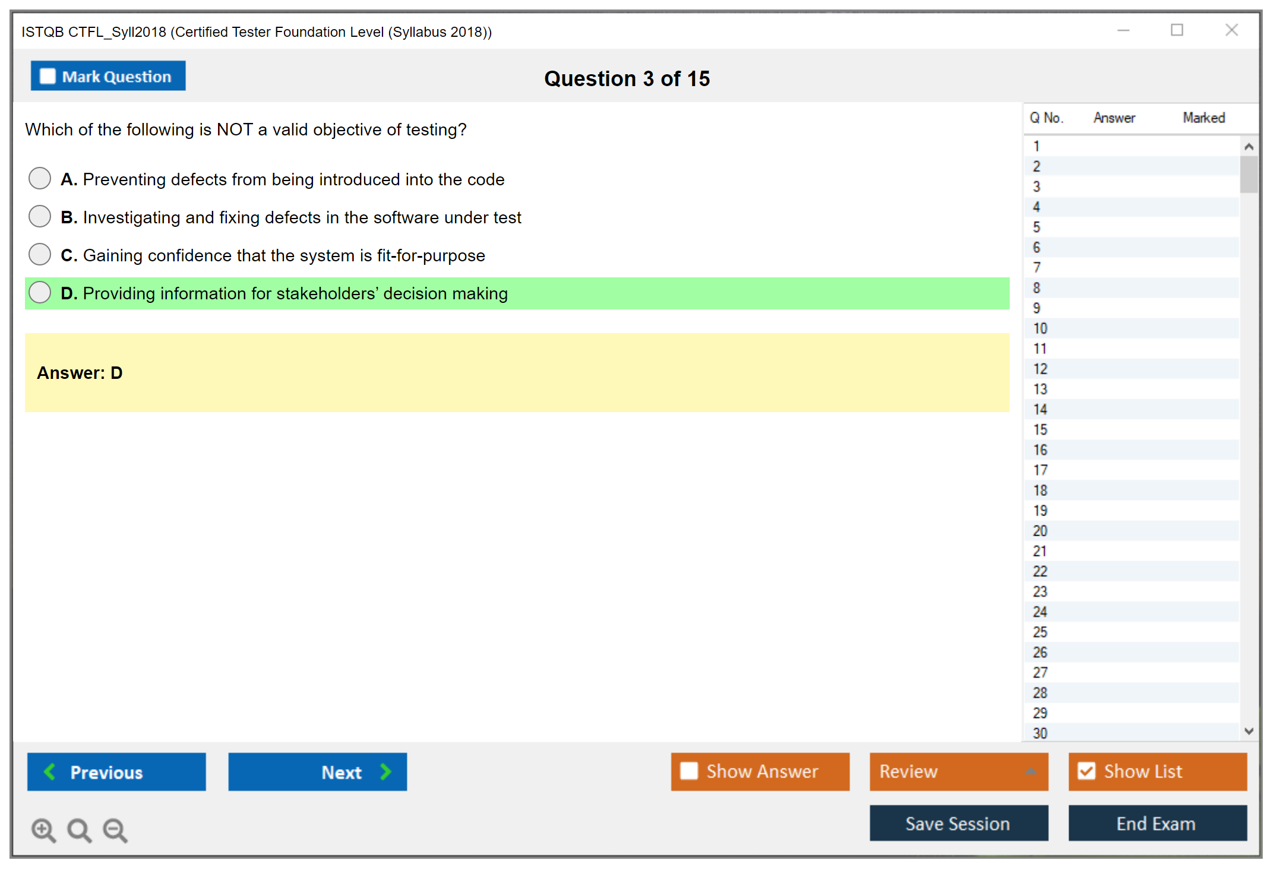Tick the Mark Question checkbox
Image resolution: width=1277 pixels, height=873 pixels.
click(x=48, y=77)
